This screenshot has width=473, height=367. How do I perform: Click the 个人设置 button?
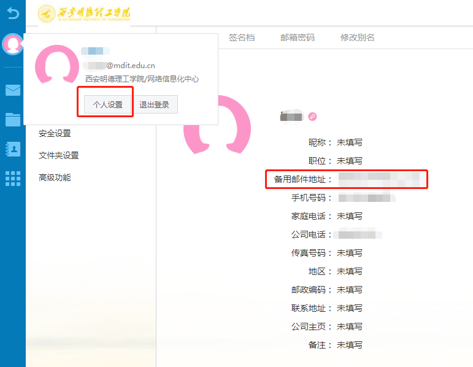tap(107, 104)
